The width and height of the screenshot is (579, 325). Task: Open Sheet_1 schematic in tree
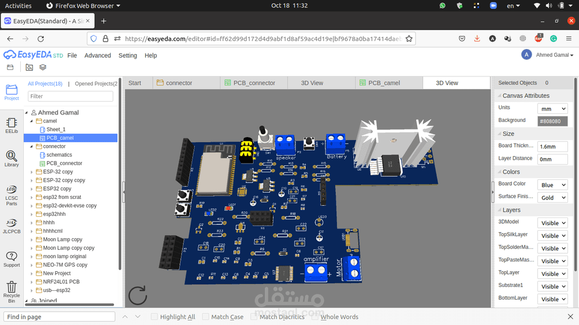pos(56,130)
